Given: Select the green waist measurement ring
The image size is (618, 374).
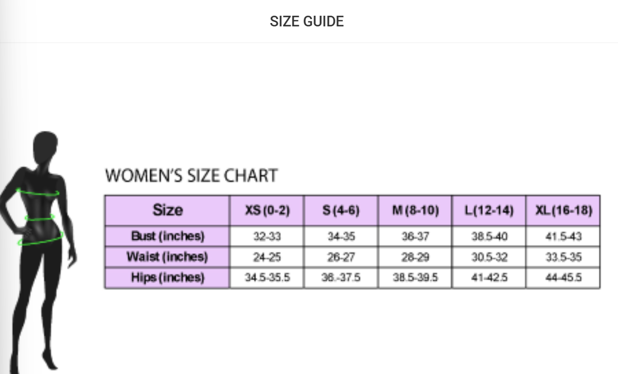Looking at the screenshot, I should tap(38, 218).
